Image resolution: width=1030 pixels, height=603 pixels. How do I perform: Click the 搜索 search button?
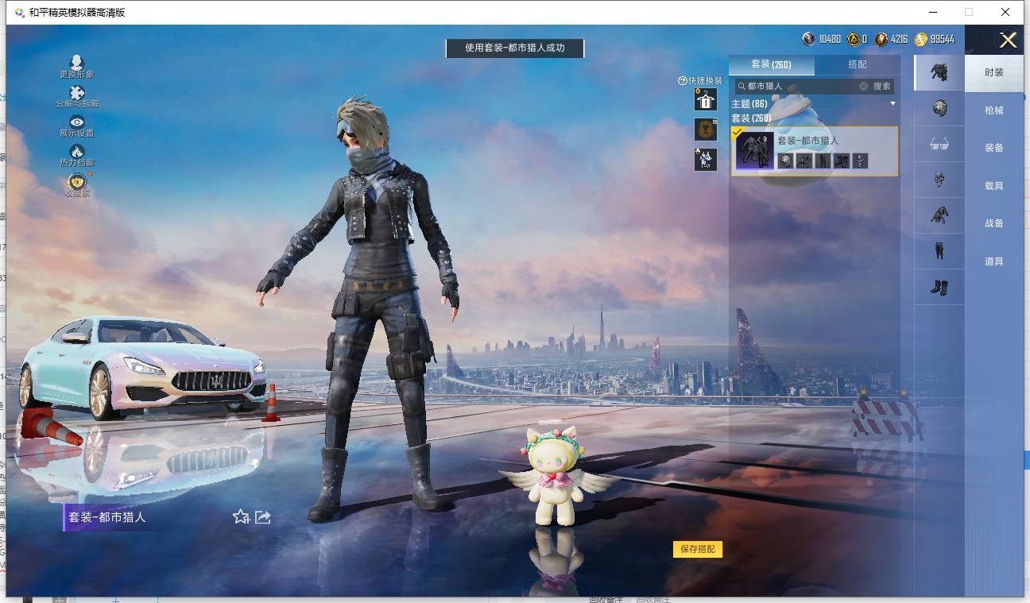point(882,86)
